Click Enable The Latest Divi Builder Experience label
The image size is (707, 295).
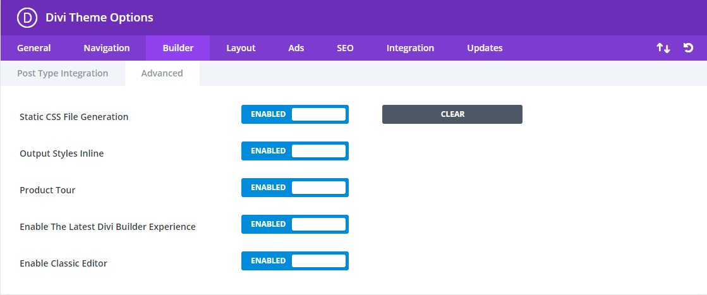click(x=108, y=226)
